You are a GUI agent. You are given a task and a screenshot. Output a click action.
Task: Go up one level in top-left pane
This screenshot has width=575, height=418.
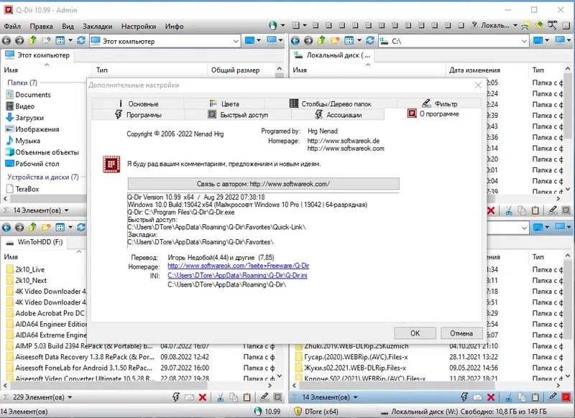tap(32, 41)
